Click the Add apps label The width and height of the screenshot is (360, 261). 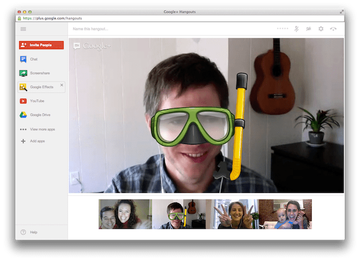tap(38, 141)
